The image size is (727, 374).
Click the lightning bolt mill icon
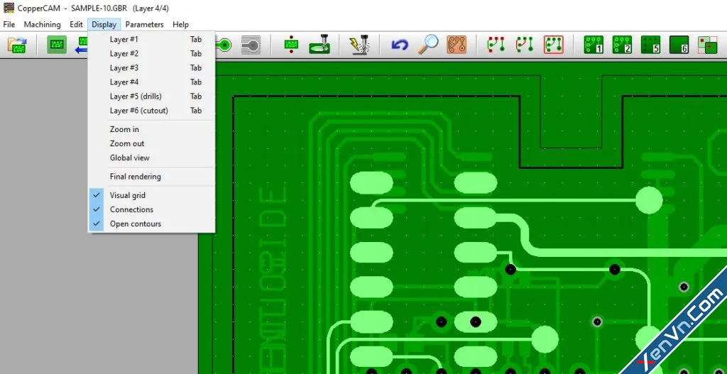click(x=359, y=45)
